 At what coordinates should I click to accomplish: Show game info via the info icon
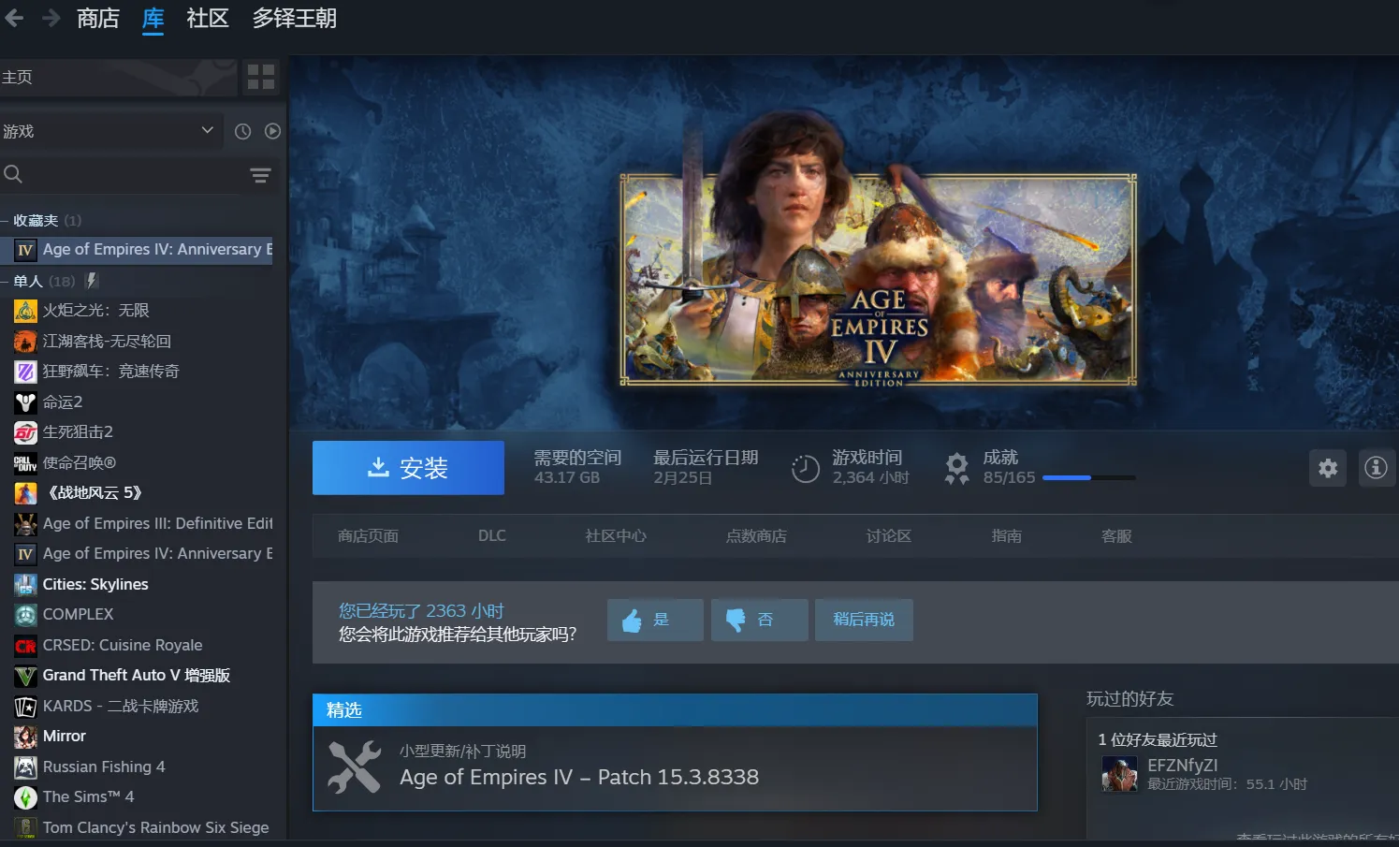coord(1376,468)
